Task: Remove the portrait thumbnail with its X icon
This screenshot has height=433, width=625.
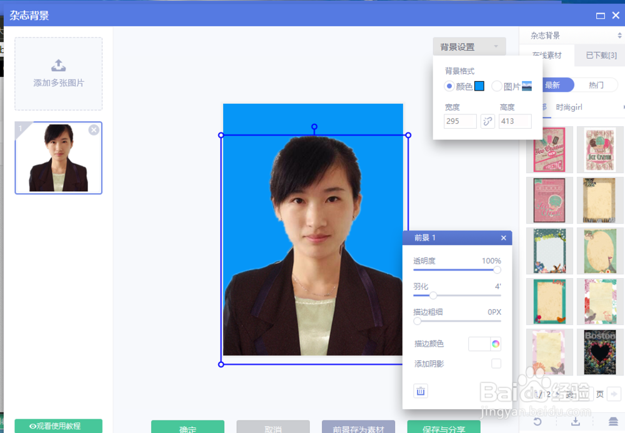Action: pos(94,130)
